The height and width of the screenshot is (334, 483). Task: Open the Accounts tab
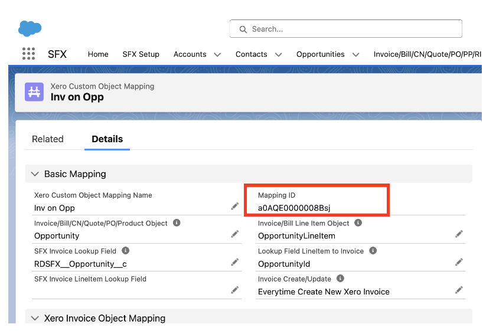coord(190,54)
